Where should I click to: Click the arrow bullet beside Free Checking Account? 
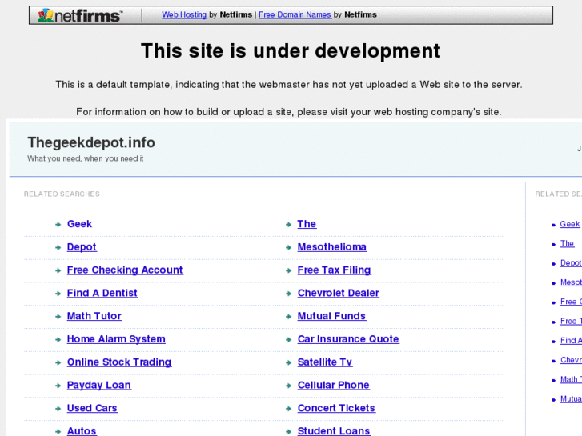tap(58, 270)
